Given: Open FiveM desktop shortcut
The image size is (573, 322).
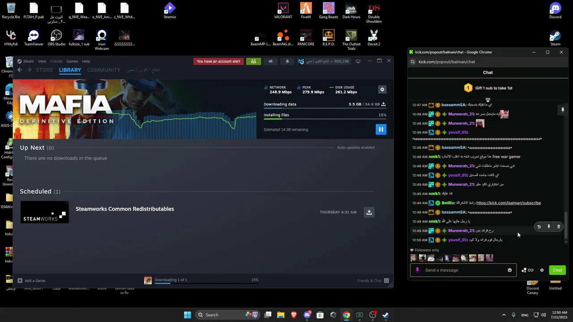Looking at the screenshot, I should tap(306, 11).
